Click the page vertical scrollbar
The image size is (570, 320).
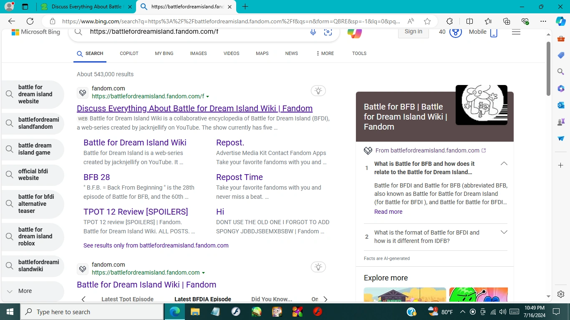pos(548,69)
